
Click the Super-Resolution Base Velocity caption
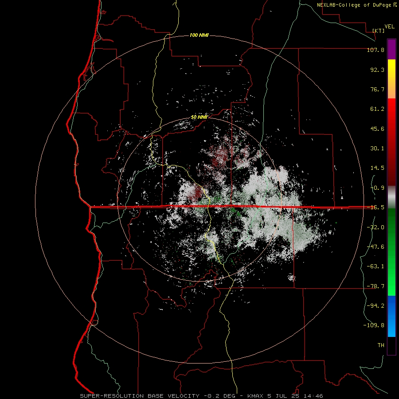202,396
